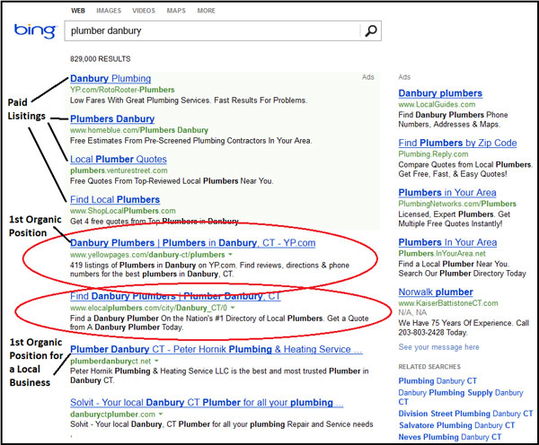Click the 'See your message here' link
The width and height of the screenshot is (539, 445).
tap(438, 346)
